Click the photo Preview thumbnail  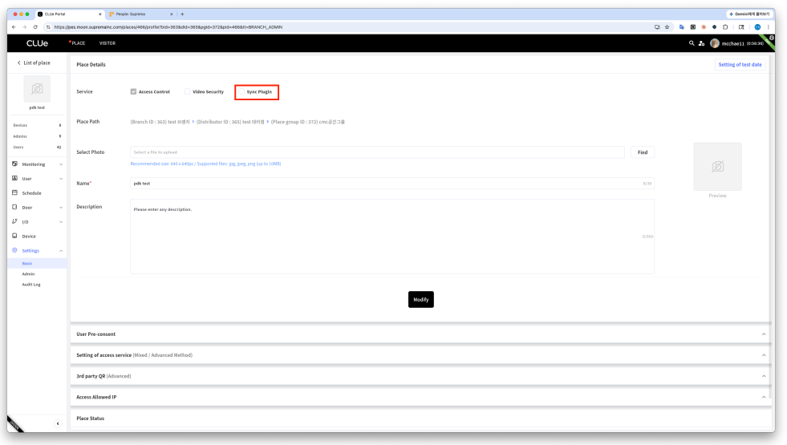point(718,167)
